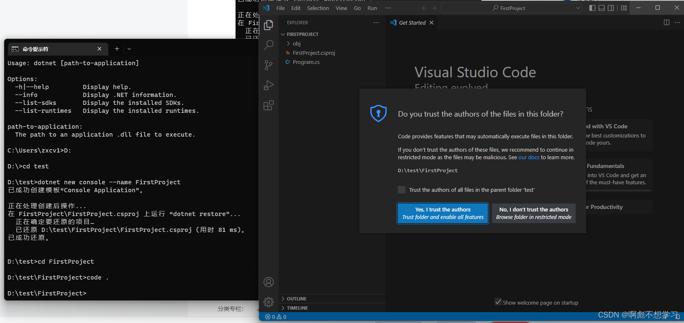Toggle secondary side bar layout icon
Viewport: 684px width, 323px height.
tap(611, 8)
